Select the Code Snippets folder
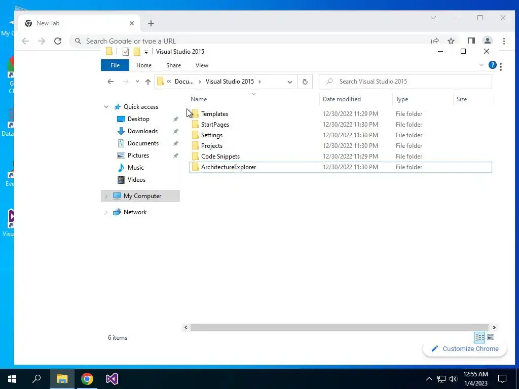The image size is (519, 389). (x=341, y=156)
